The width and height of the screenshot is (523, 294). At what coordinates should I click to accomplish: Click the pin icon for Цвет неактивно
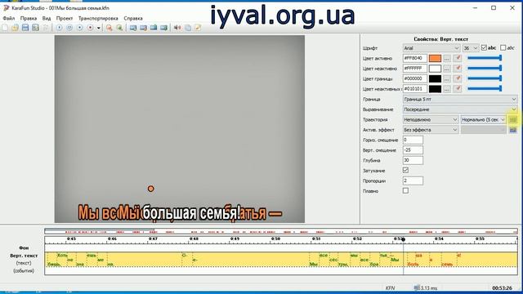coord(458,69)
